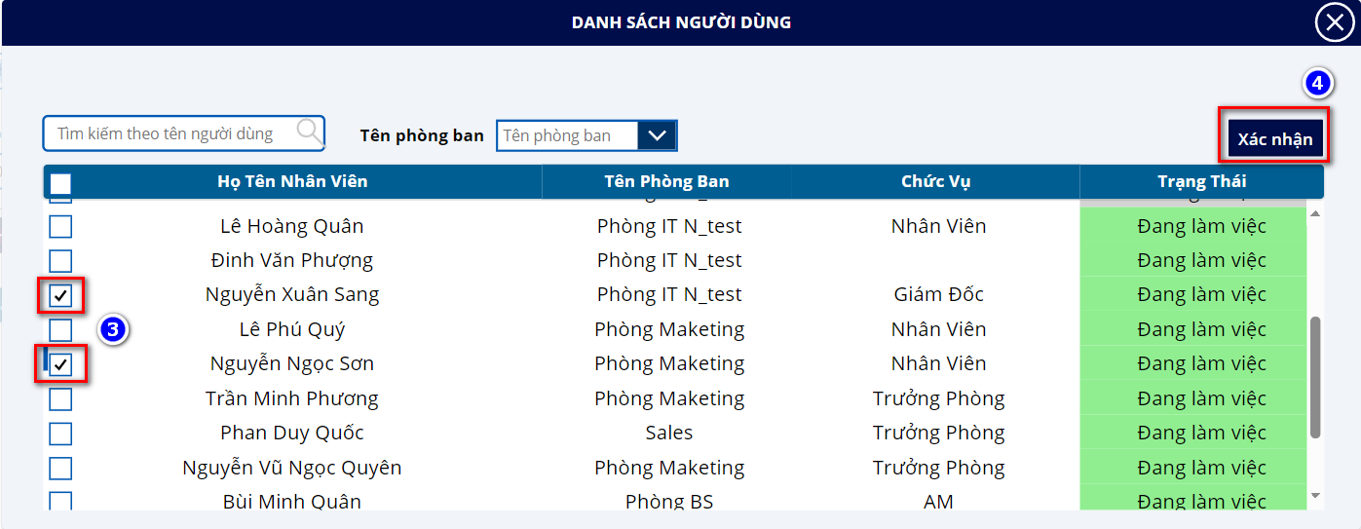Tick the checkbox for Lê Phú Quý
1361x529 pixels.
click(x=60, y=330)
